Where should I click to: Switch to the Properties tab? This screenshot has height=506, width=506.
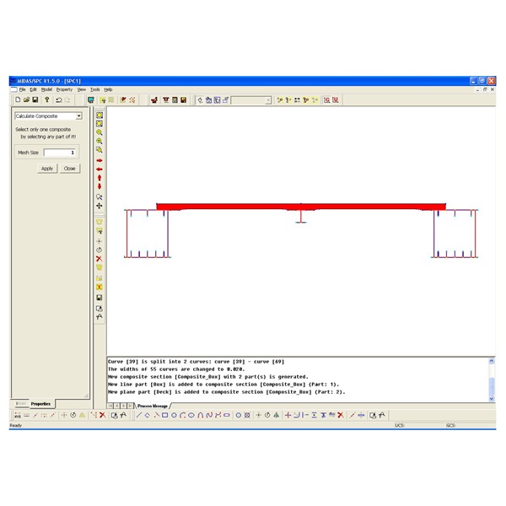[41, 404]
